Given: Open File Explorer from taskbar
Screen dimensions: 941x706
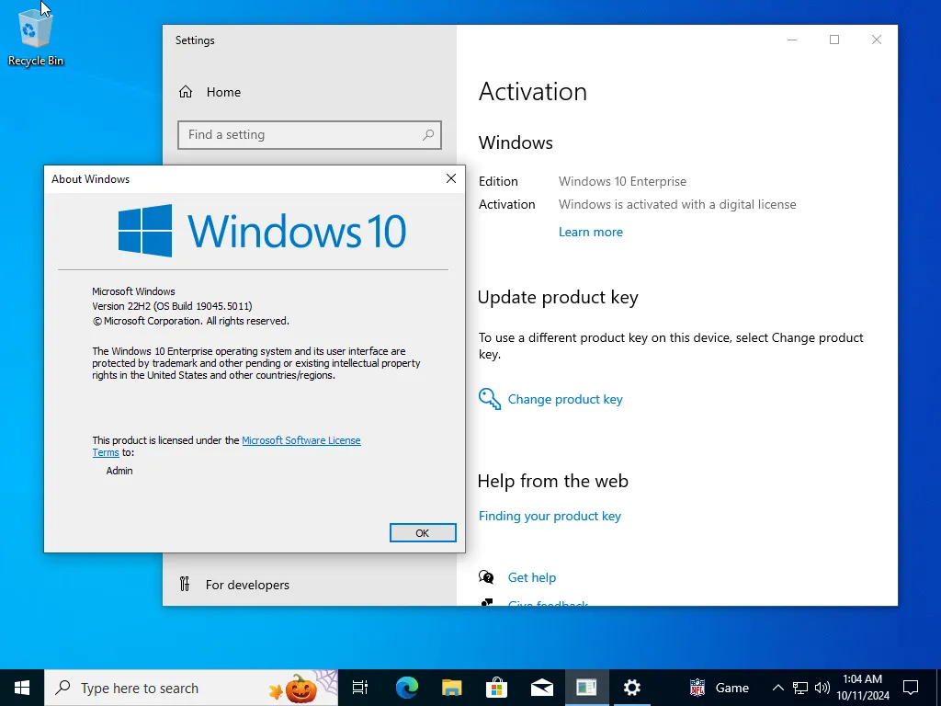Looking at the screenshot, I should 452,688.
